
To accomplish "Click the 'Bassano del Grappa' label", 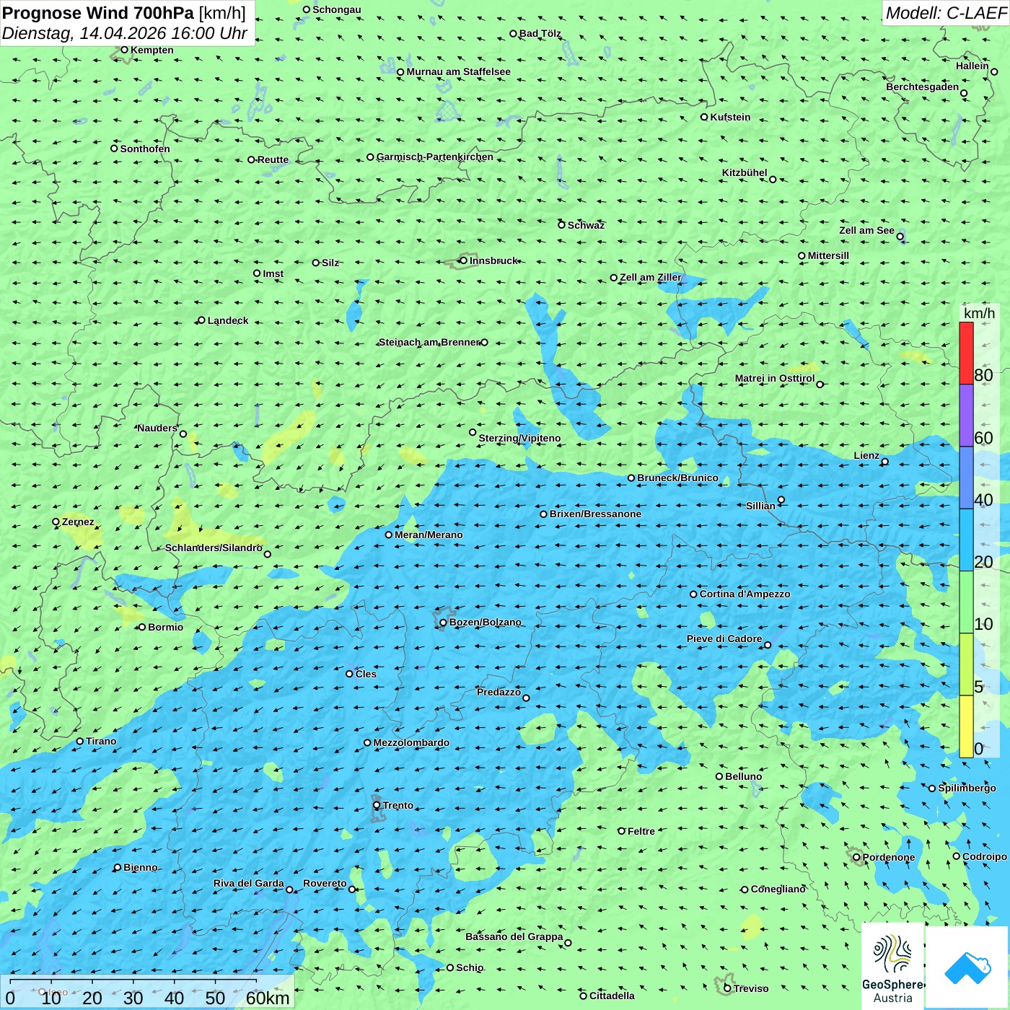I will click(514, 936).
